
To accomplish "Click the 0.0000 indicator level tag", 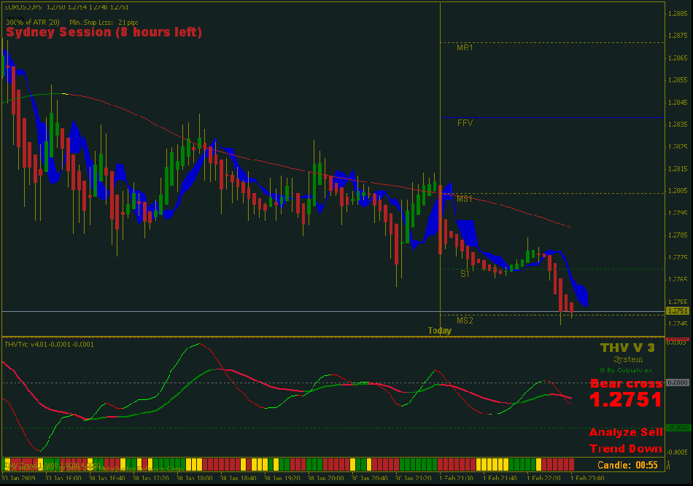I will (x=678, y=382).
